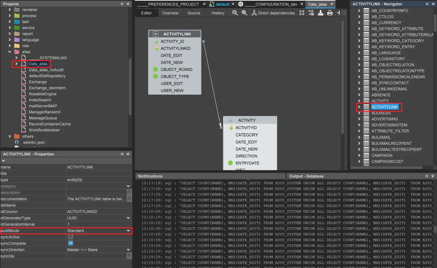This screenshot has height=268, width=437.
Task: Click the Direct dependencies toolbar button
Action: click(273, 13)
